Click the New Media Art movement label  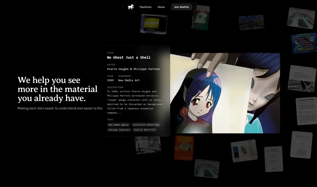(x=129, y=80)
